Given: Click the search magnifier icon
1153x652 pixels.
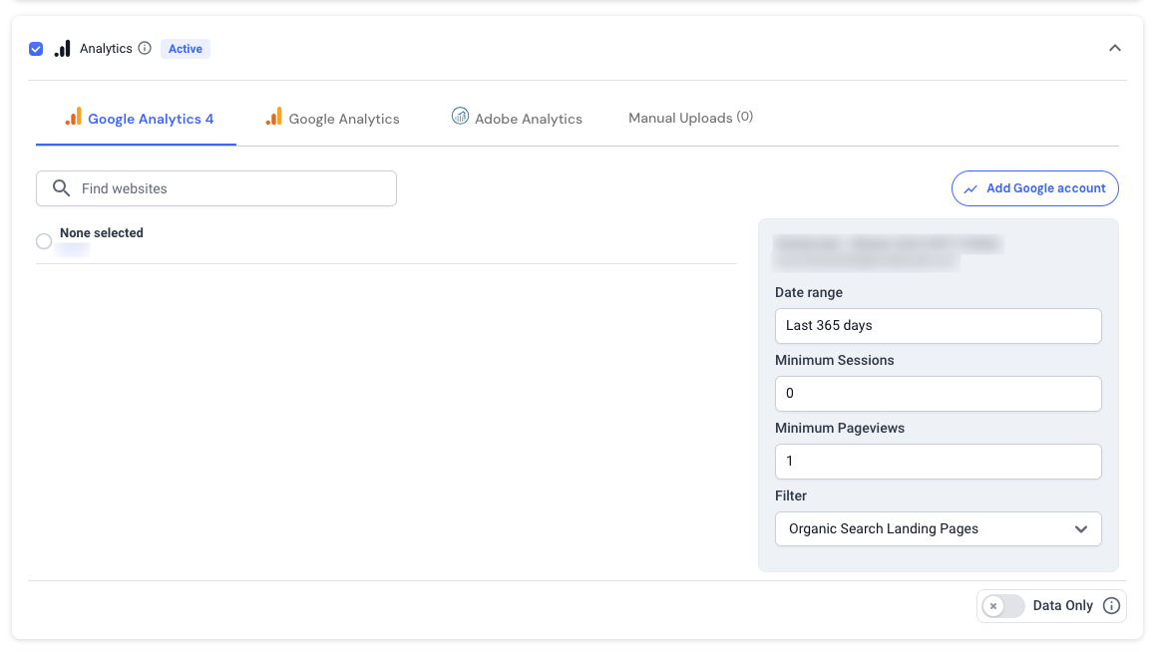Looking at the screenshot, I should tap(62, 188).
